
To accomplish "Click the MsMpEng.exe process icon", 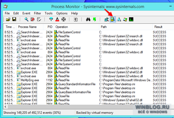I will point(18,80).
